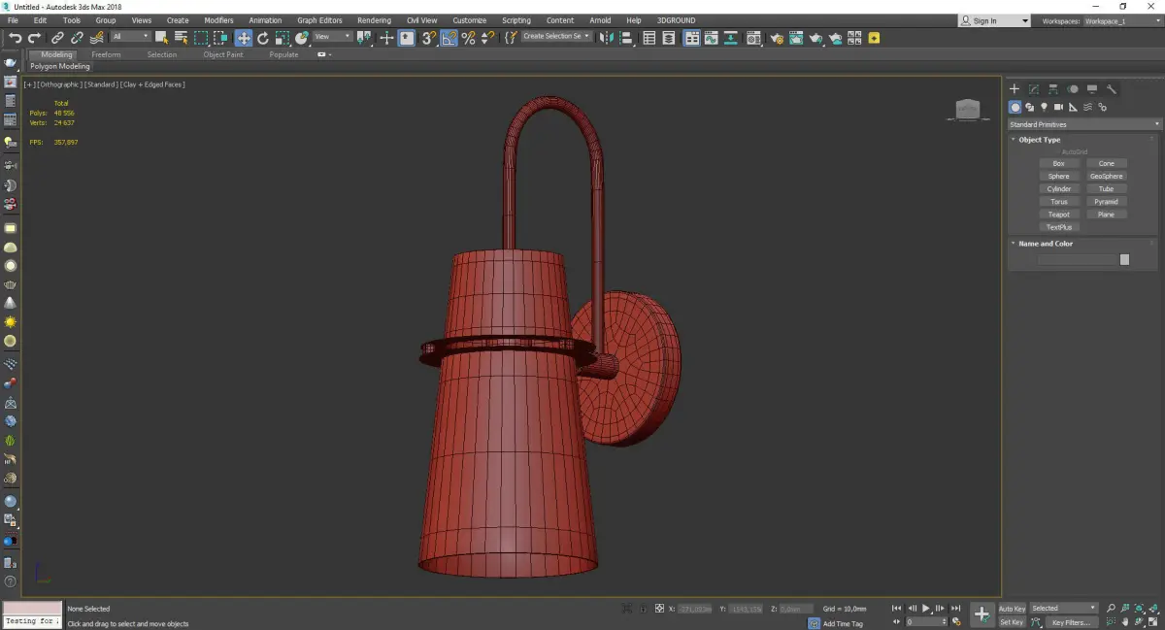Open the Standard Primitives dropdown

click(x=1083, y=124)
